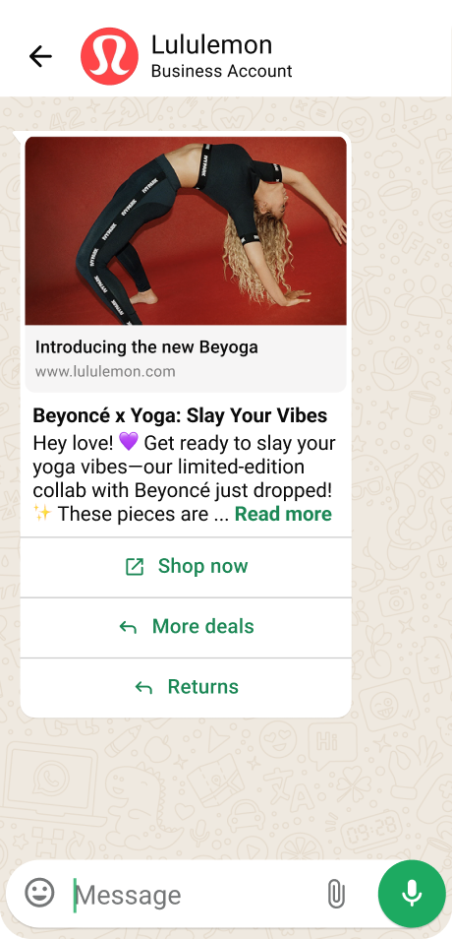Tap the back arrow icon
Viewport: 452px width, 939px height.
click(x=40, y=56)
